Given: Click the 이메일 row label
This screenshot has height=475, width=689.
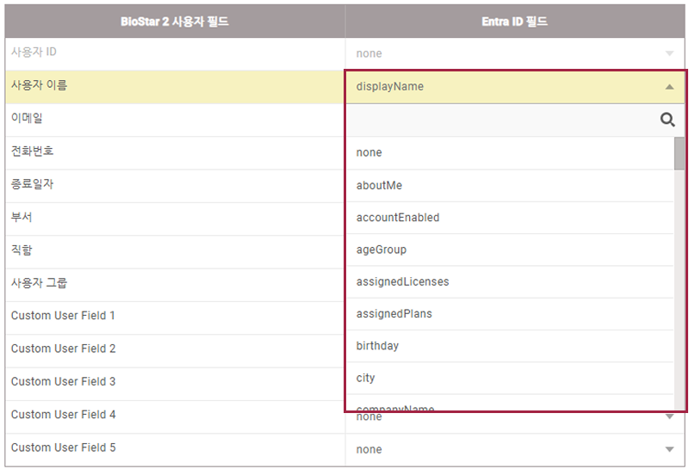Looking at the screenshot, I should [x=27, y=118].
